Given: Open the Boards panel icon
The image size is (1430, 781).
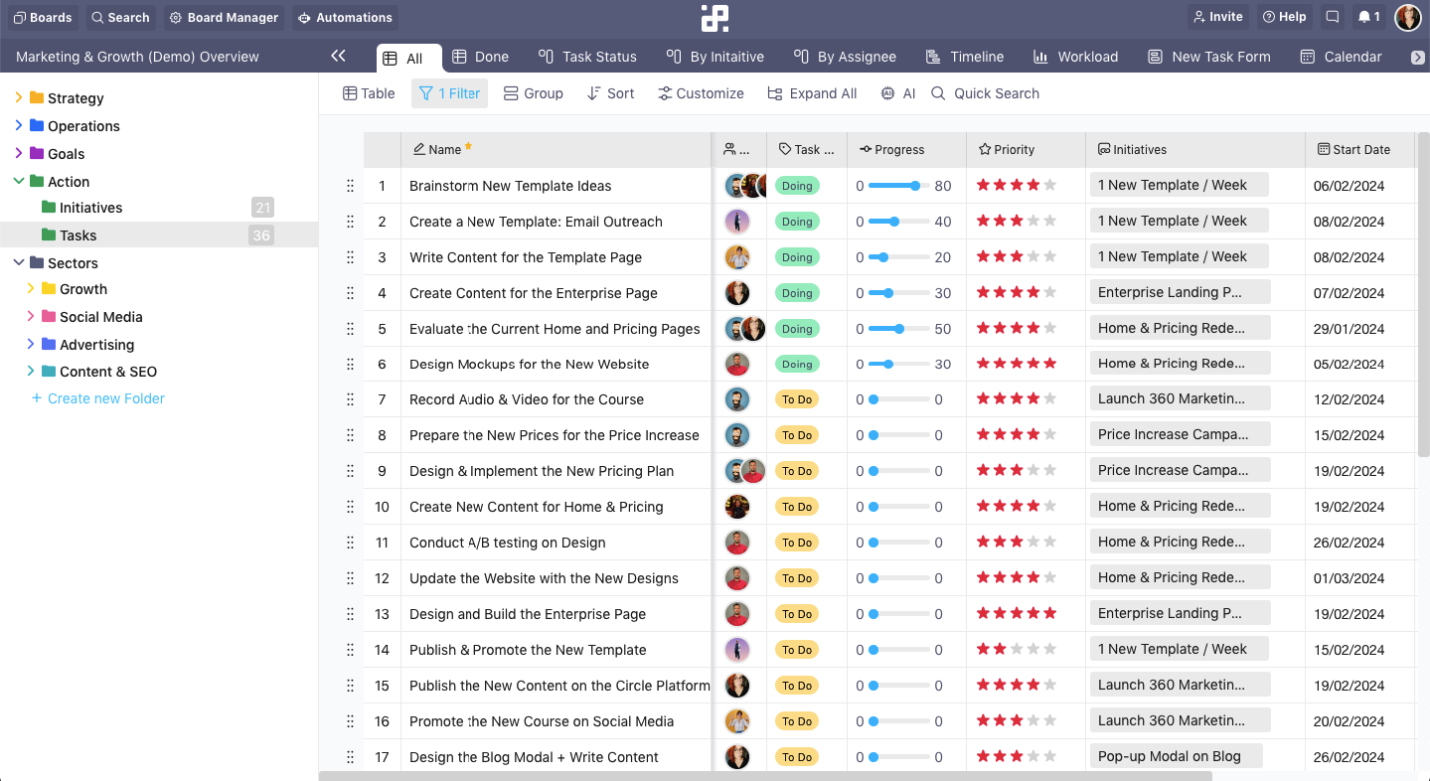Looking at the screenshot, I should [x=43, y=17].
